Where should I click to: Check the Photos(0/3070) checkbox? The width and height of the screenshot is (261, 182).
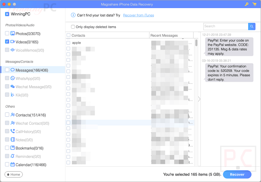click(x=7, y=33)
